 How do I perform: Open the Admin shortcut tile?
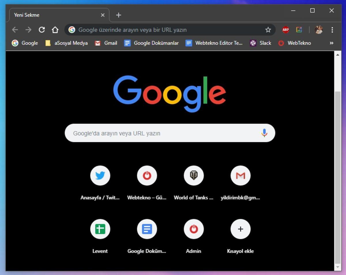193,229
